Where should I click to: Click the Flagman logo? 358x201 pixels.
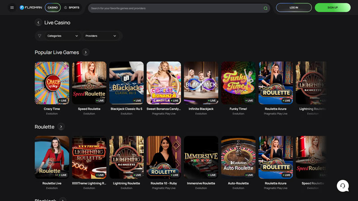[x=30, y=8]
